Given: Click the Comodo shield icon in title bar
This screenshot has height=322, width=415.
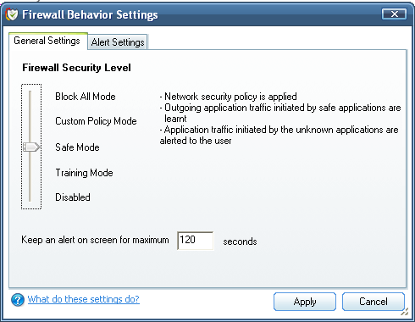Looking at the screenshot, I should point(12,14).
